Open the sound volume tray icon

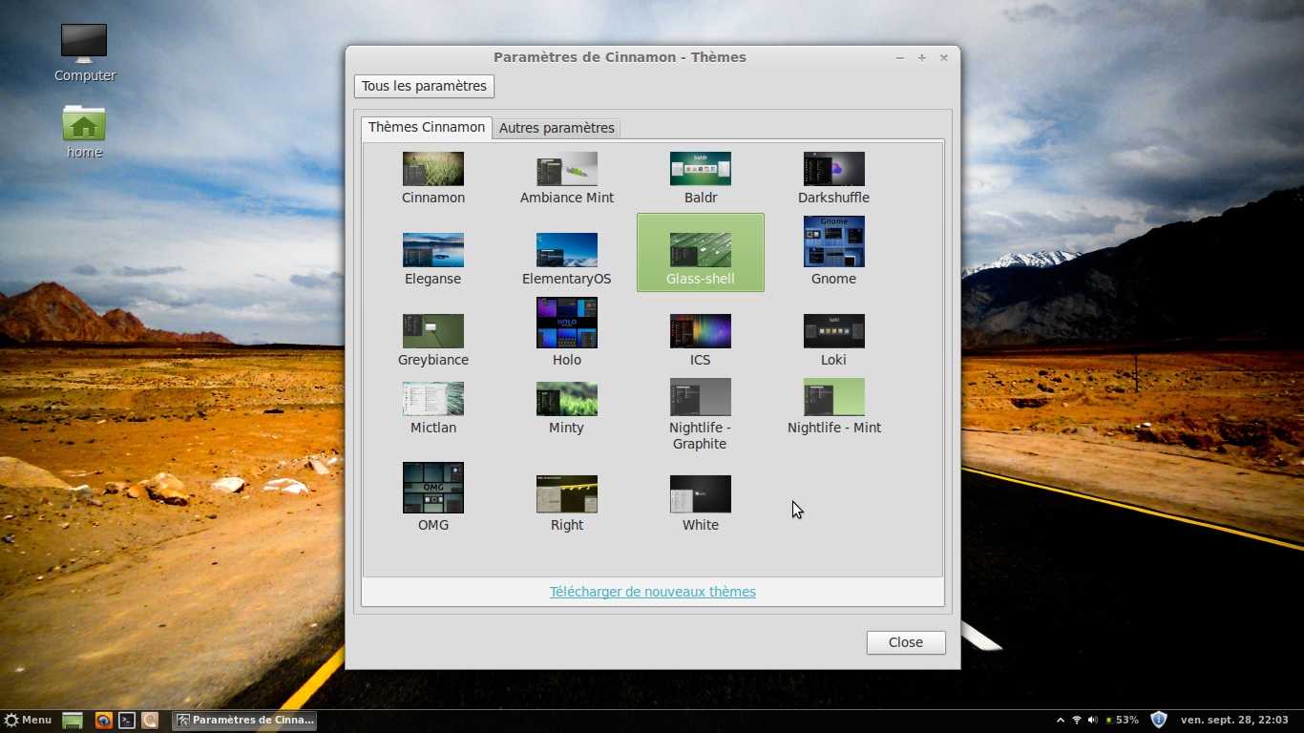[1092, 720]
